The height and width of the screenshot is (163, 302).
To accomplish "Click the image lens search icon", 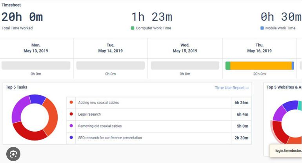I will [13, 154].
